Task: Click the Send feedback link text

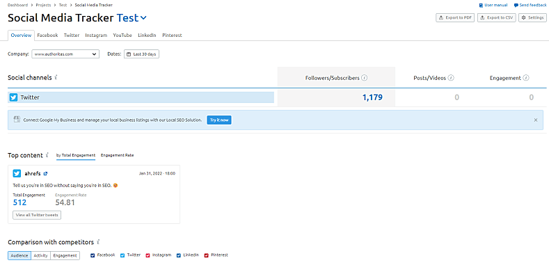Action: point(532,6)
